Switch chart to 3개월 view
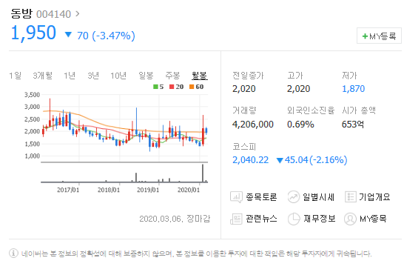 tap(42, 76)
